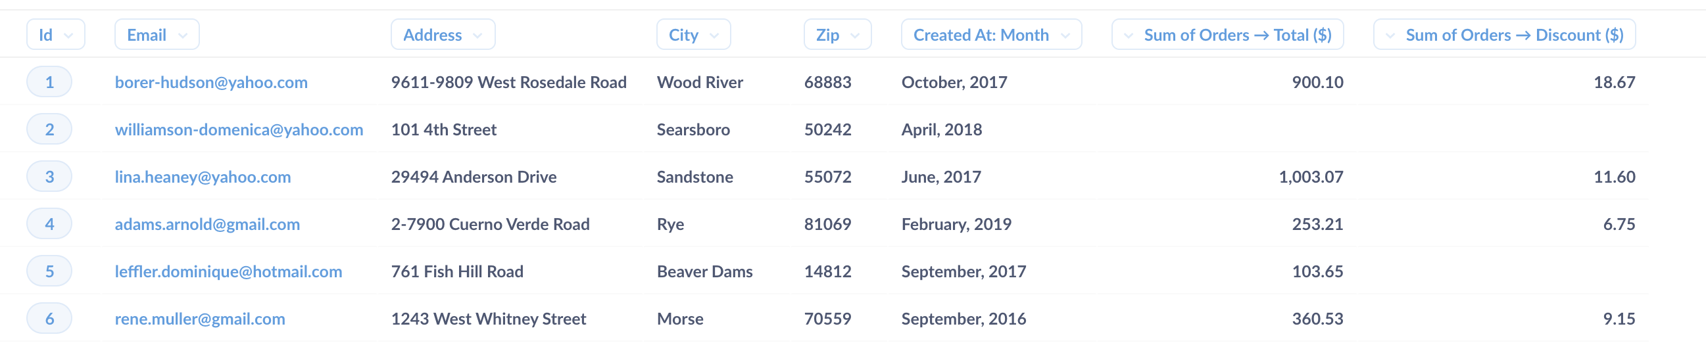
Task: Click the rene.muller@gmail.com link
Action: pyautogui.click(x=200, y=319)
